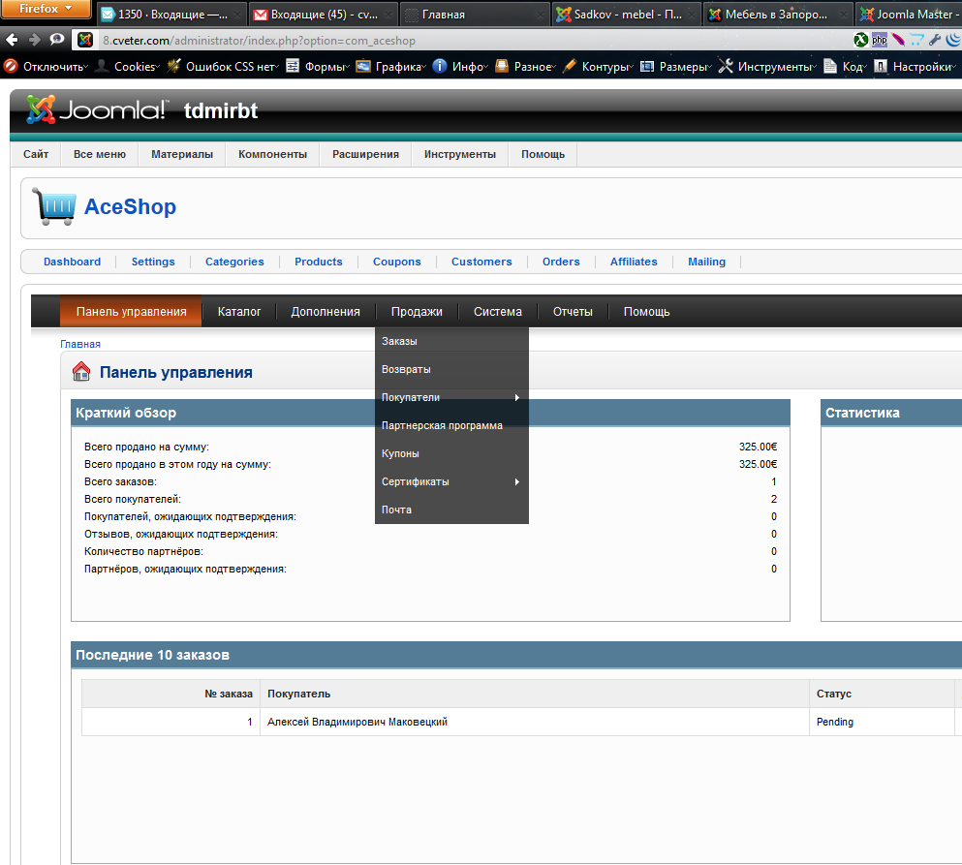Click the browser Back arrow
962x865 pixels.
[12, 41]
